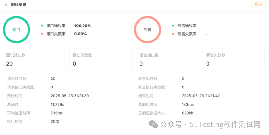
Task: Select the 断言失败率 legend label
Action: point(187,34)
